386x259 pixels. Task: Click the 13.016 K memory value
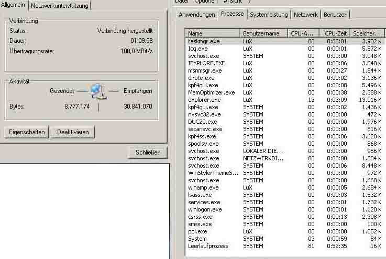click(x=370, y=100)
